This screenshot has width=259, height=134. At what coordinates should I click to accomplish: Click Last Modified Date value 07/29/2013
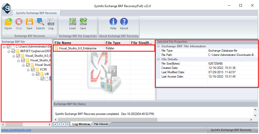tap(222, 72)
